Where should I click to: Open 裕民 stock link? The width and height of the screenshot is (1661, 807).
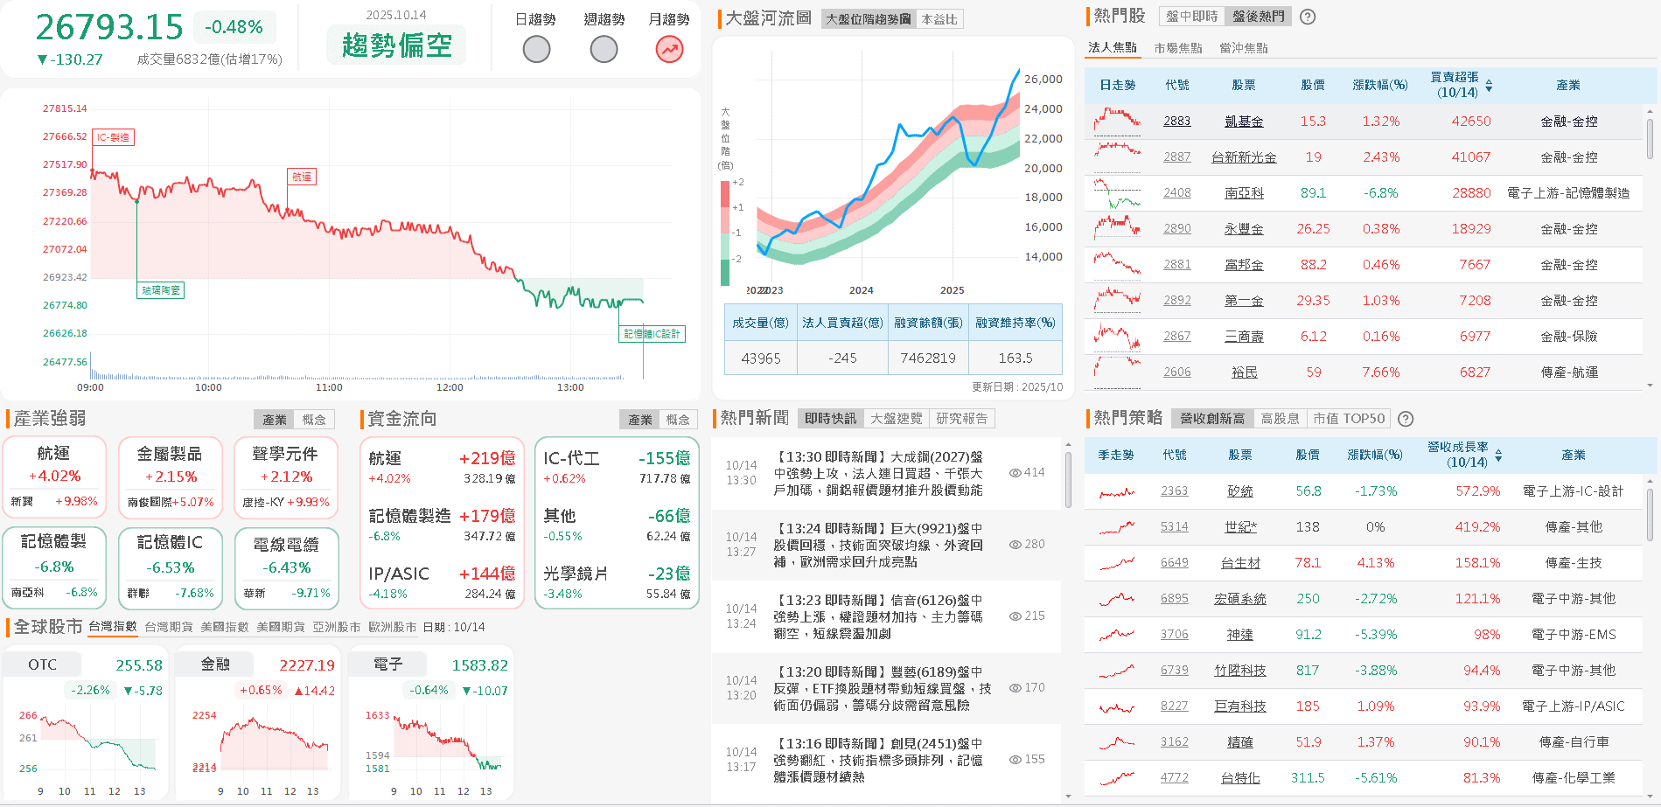[x=1244, y=372]
